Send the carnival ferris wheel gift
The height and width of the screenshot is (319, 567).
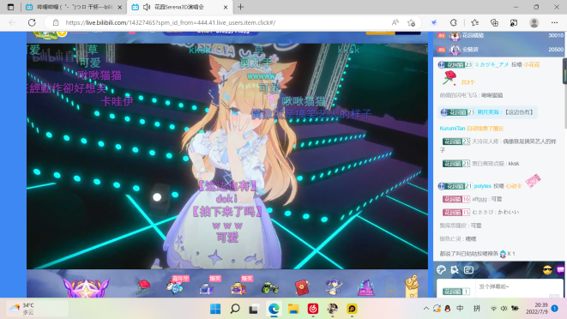click(175, 287)
